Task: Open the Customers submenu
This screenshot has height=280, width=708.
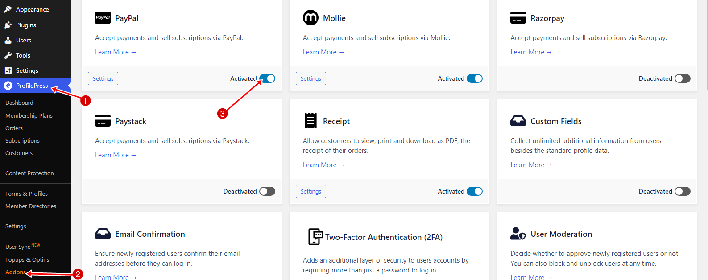Action: (x=19, y=153)
